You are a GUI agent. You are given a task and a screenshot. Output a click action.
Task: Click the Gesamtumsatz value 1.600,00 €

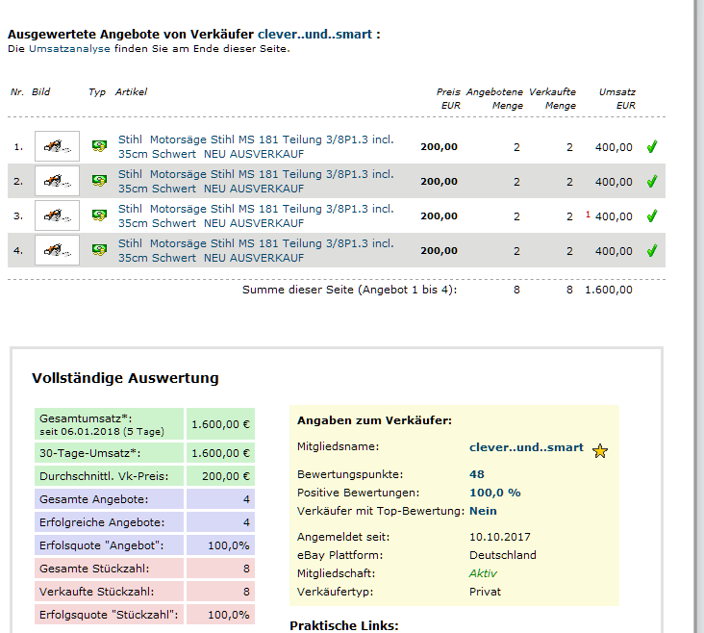pos(220,423)
